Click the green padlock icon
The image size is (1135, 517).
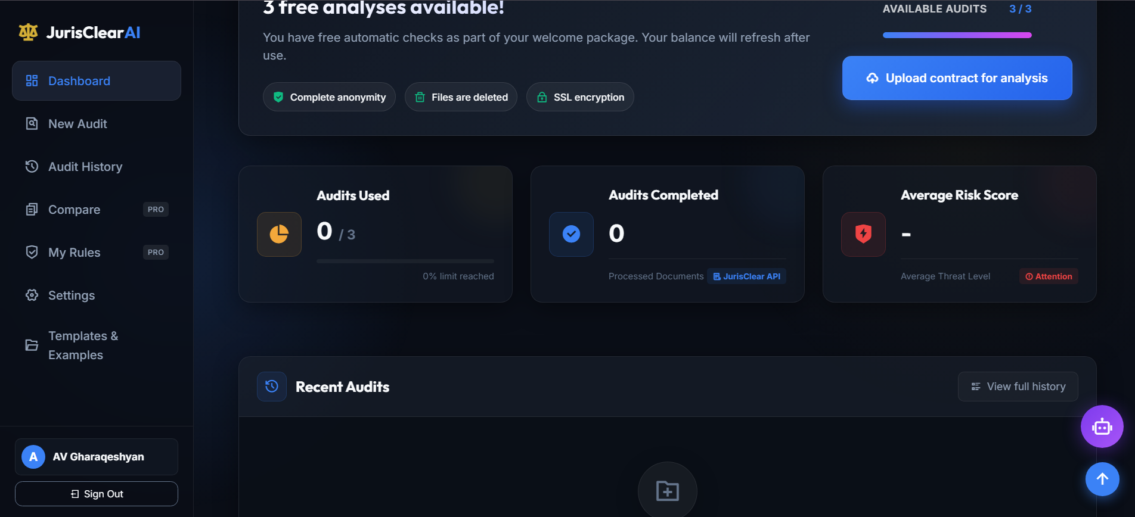(x=542, y=97)
